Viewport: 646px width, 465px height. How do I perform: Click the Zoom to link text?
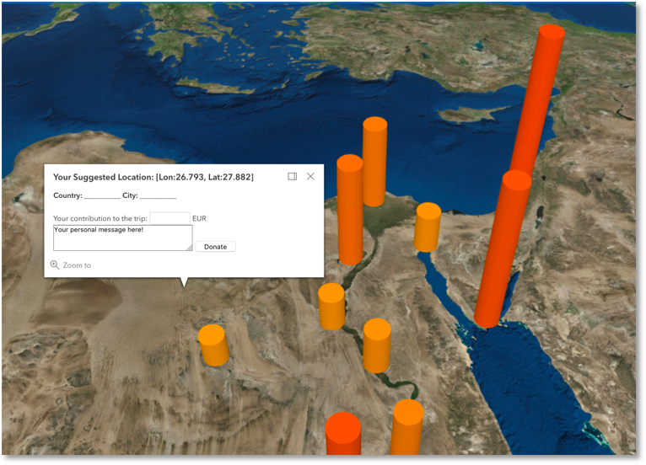(x=77, y=265)
